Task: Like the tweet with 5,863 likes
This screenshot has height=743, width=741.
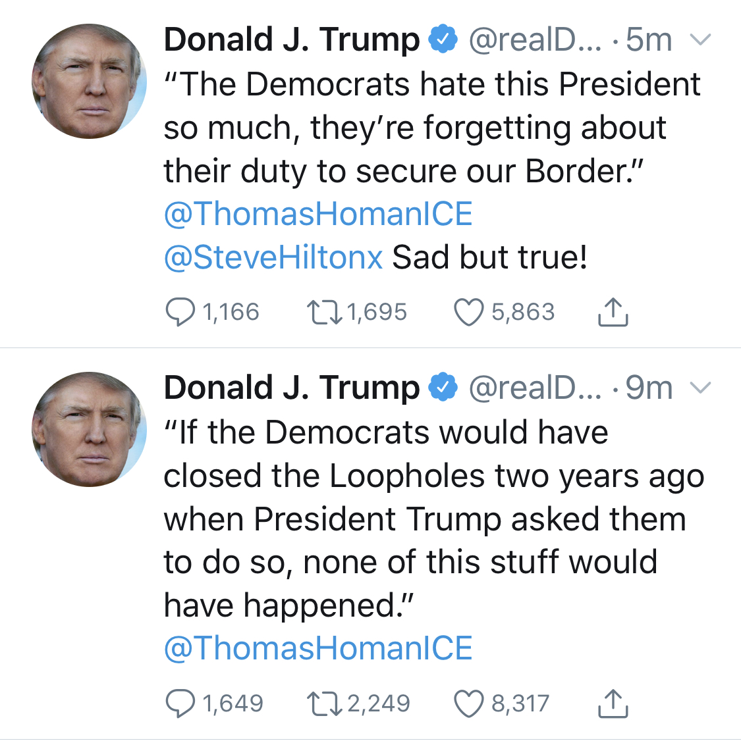Action: pos(468,312)
